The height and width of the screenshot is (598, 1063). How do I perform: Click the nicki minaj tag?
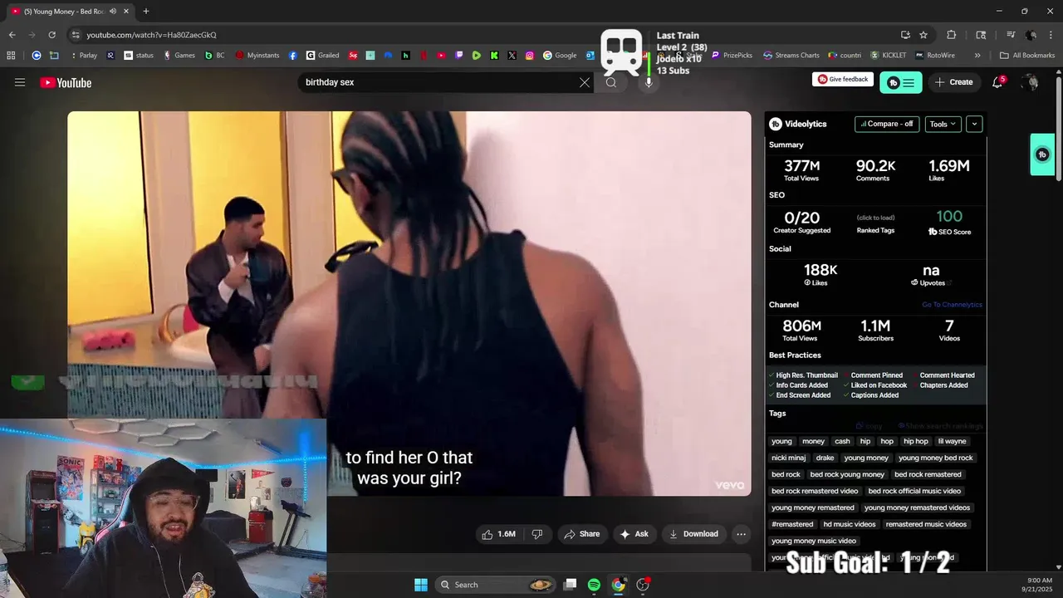click(789, 458)
